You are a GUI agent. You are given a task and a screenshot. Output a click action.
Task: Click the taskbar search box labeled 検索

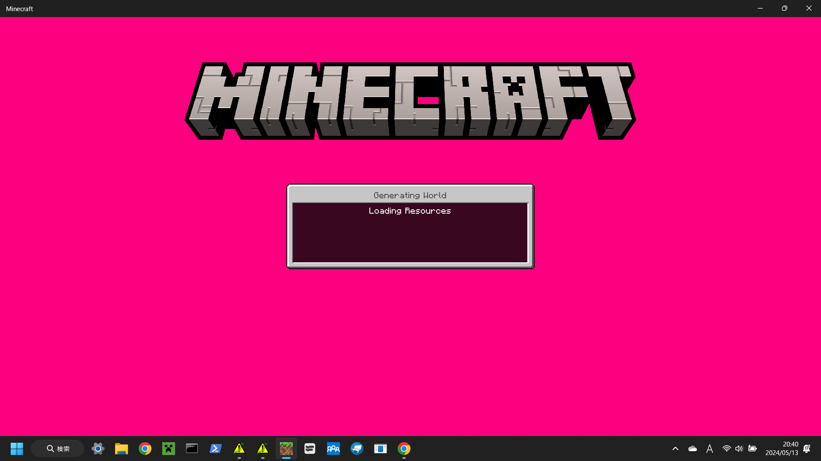[x=58, y=449]
